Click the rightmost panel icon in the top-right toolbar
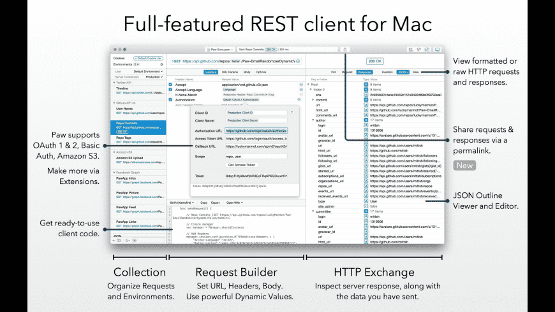The image size is (555, 312). 438,50
